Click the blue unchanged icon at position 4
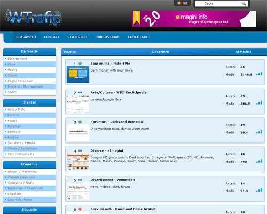The width and height of the screenshot is (267, 214). (80, 150)
